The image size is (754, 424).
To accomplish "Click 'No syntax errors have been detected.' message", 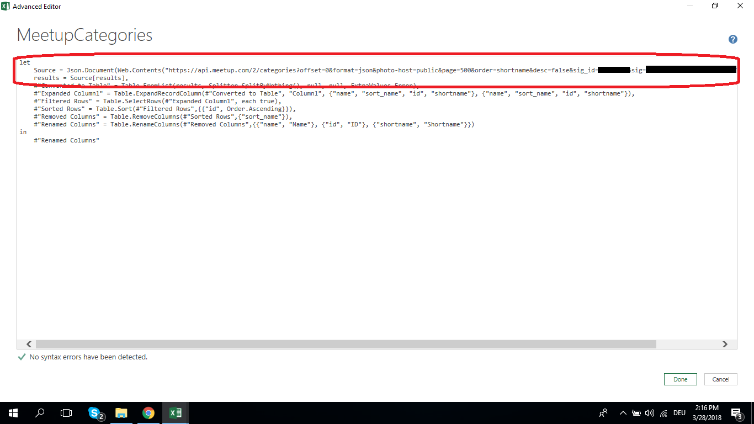I will point(88,357).
